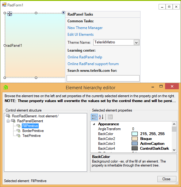Select the AngleTransform property row

pyautogui.click(x=131, y=129)
